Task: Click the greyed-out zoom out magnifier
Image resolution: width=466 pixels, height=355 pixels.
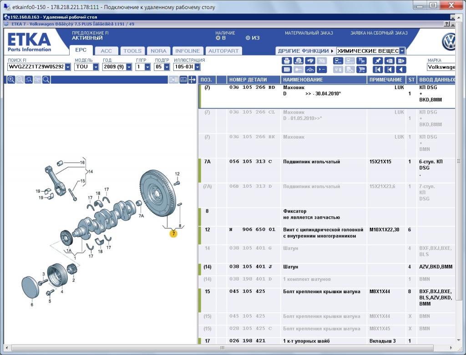Action: pyautogui.click(x=20, y=80)
